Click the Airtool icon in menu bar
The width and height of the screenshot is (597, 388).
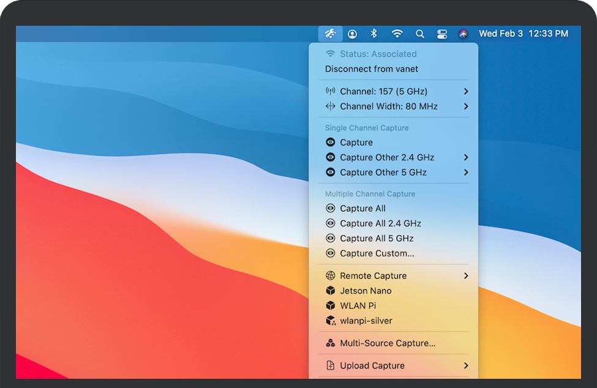tap(330, 34)
